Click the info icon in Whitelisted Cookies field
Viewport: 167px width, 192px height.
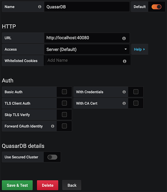point(124,61)
